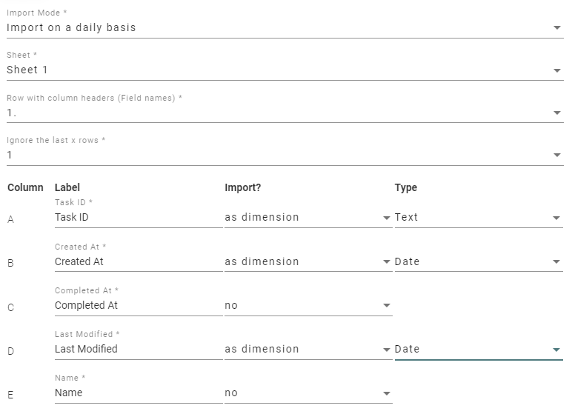
Task: Open Row with column headers dropdown
Action: click(x=282, y=113)
